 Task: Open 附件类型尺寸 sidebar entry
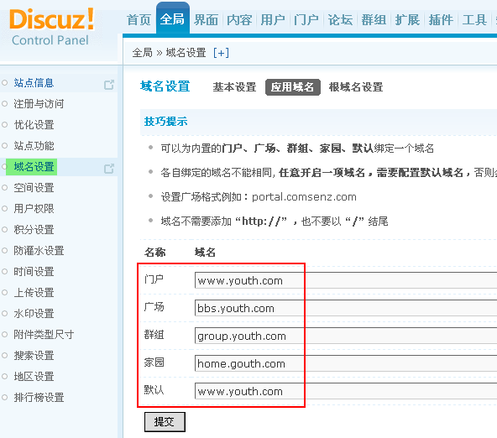44,335
